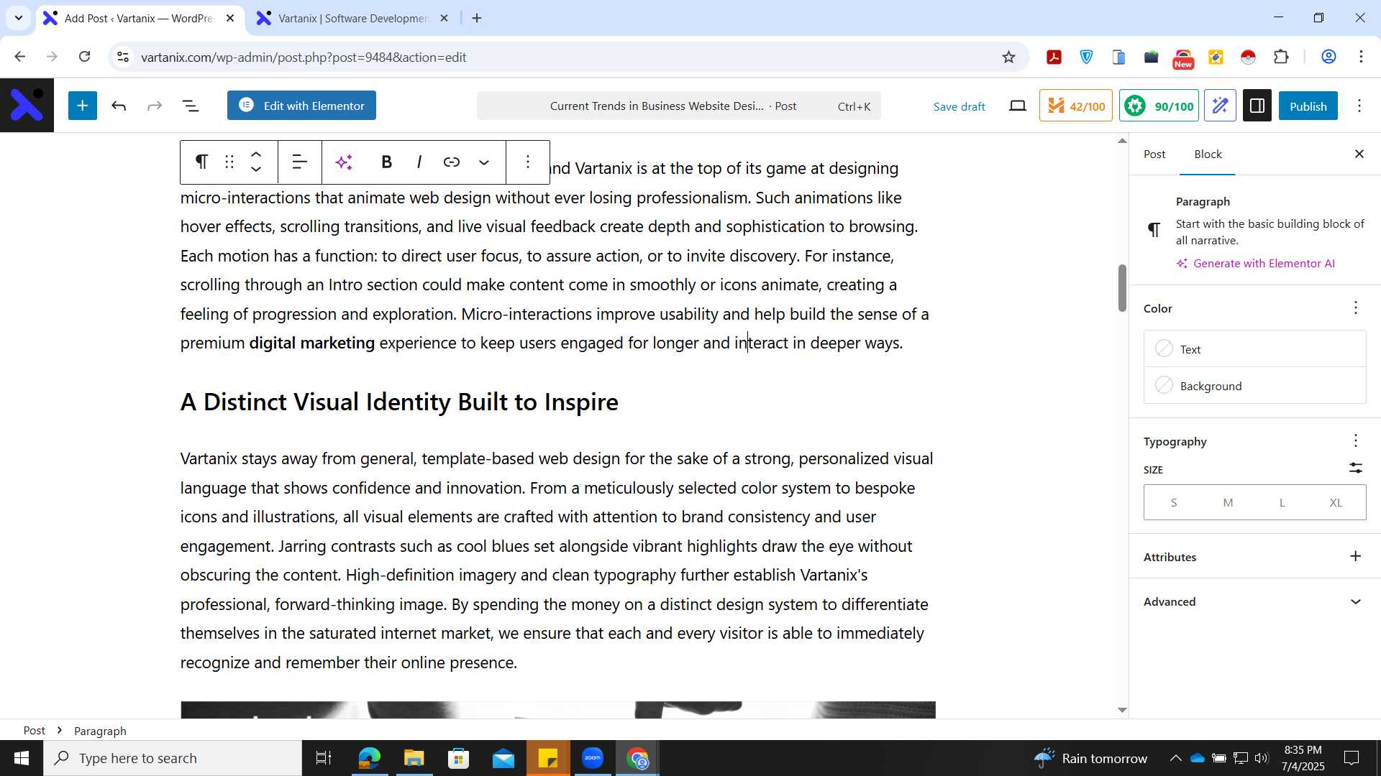
Task: Click heading A Distinct Visual Identity
Action: click(399, 402)
